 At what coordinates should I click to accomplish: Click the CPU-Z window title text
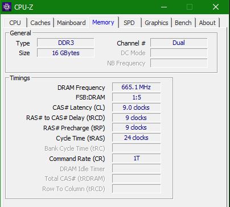pyautogui.click(x=24, y=7)
